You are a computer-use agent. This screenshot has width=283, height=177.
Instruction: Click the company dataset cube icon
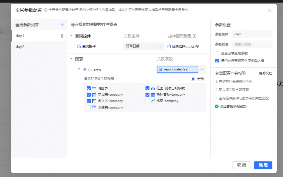point(85,69)
